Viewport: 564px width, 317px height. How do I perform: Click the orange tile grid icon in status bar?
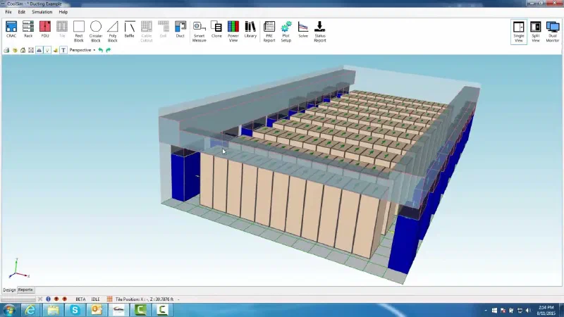click(109, 299)
